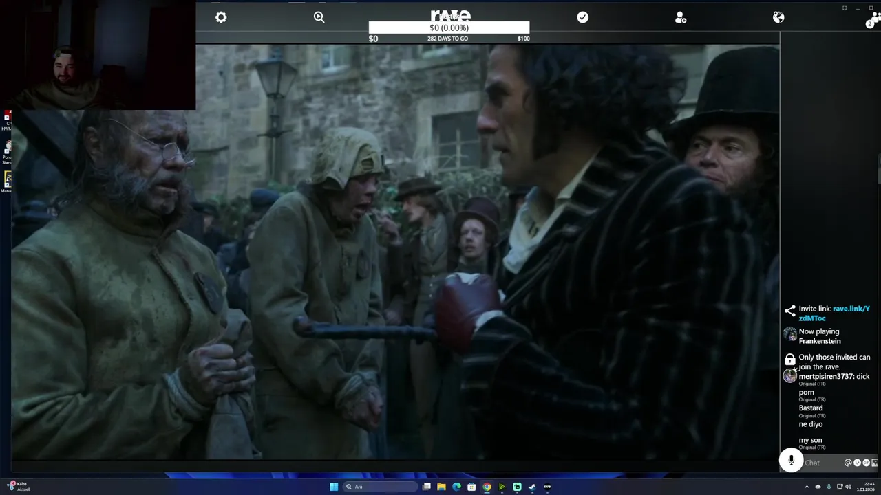The height and width of the screenshot is (495, 881).
Task: Click the donation progress bar $0 (0.00%)
Action: 449,27
